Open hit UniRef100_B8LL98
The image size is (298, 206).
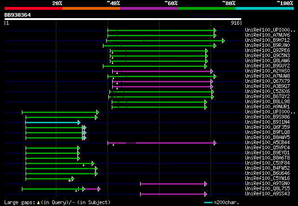(267, 102)
